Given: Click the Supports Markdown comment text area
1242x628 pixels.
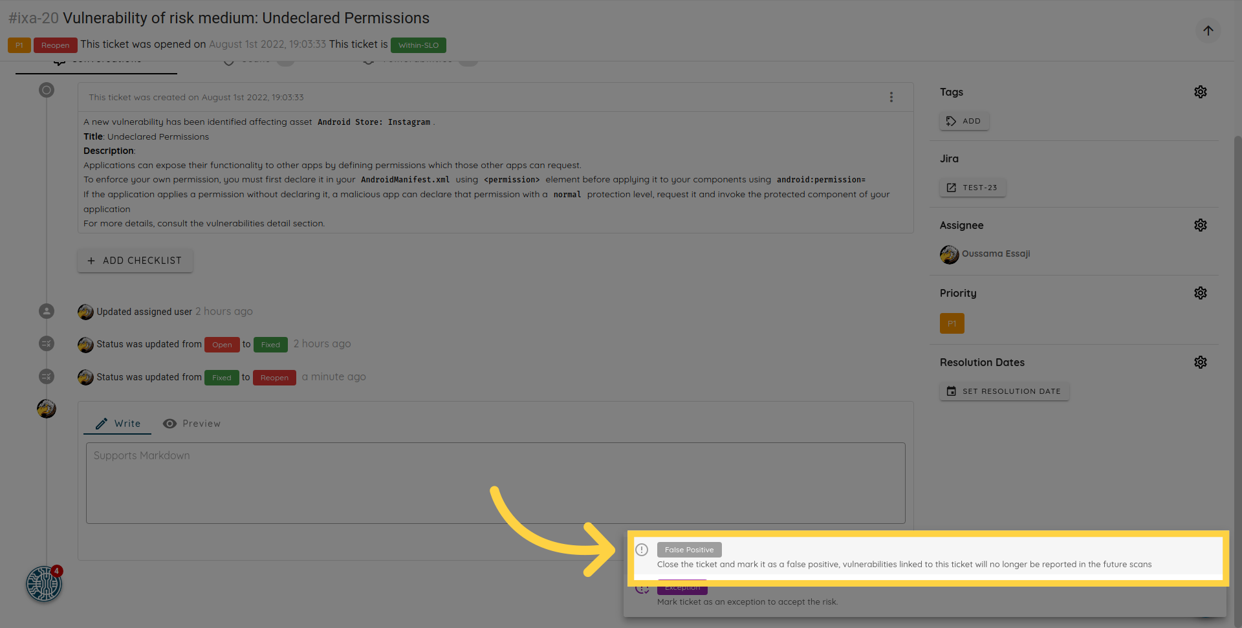Looking at the screenshot, I should point(495,483).
